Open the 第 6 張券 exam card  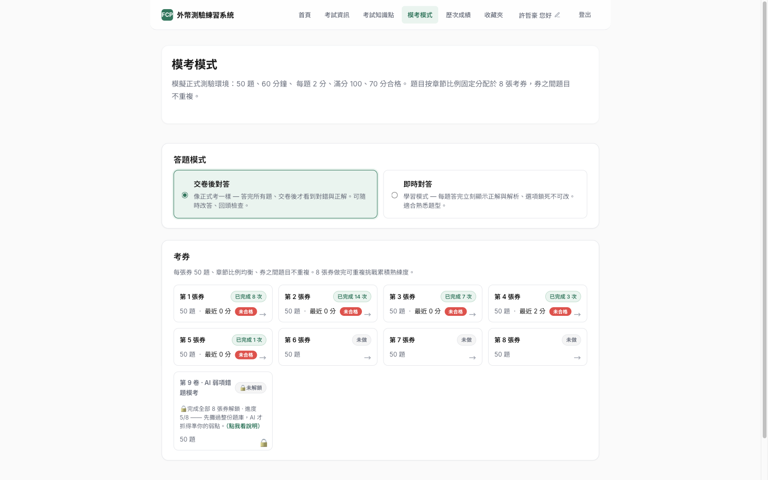328,347
